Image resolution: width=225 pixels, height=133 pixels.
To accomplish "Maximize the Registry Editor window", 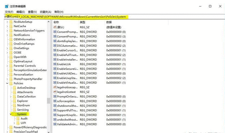I will point(210,6).
